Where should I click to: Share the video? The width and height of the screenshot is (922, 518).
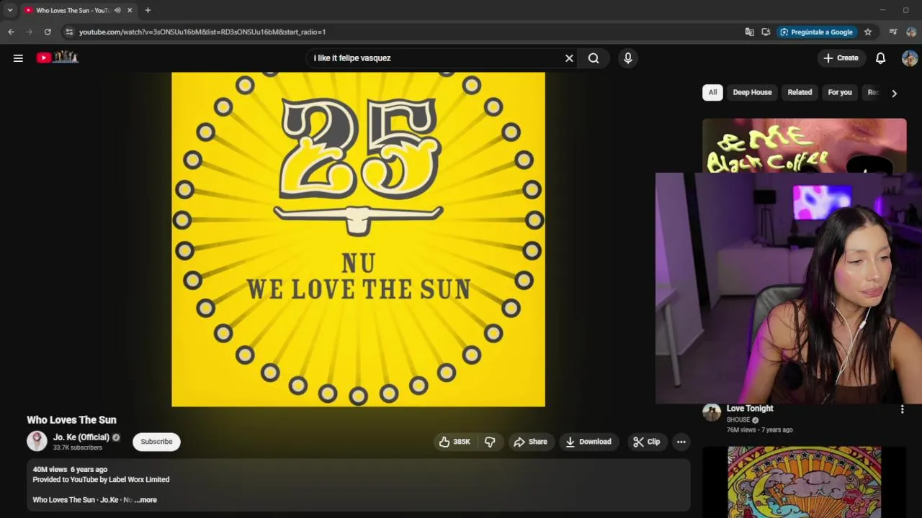point(530,442)
